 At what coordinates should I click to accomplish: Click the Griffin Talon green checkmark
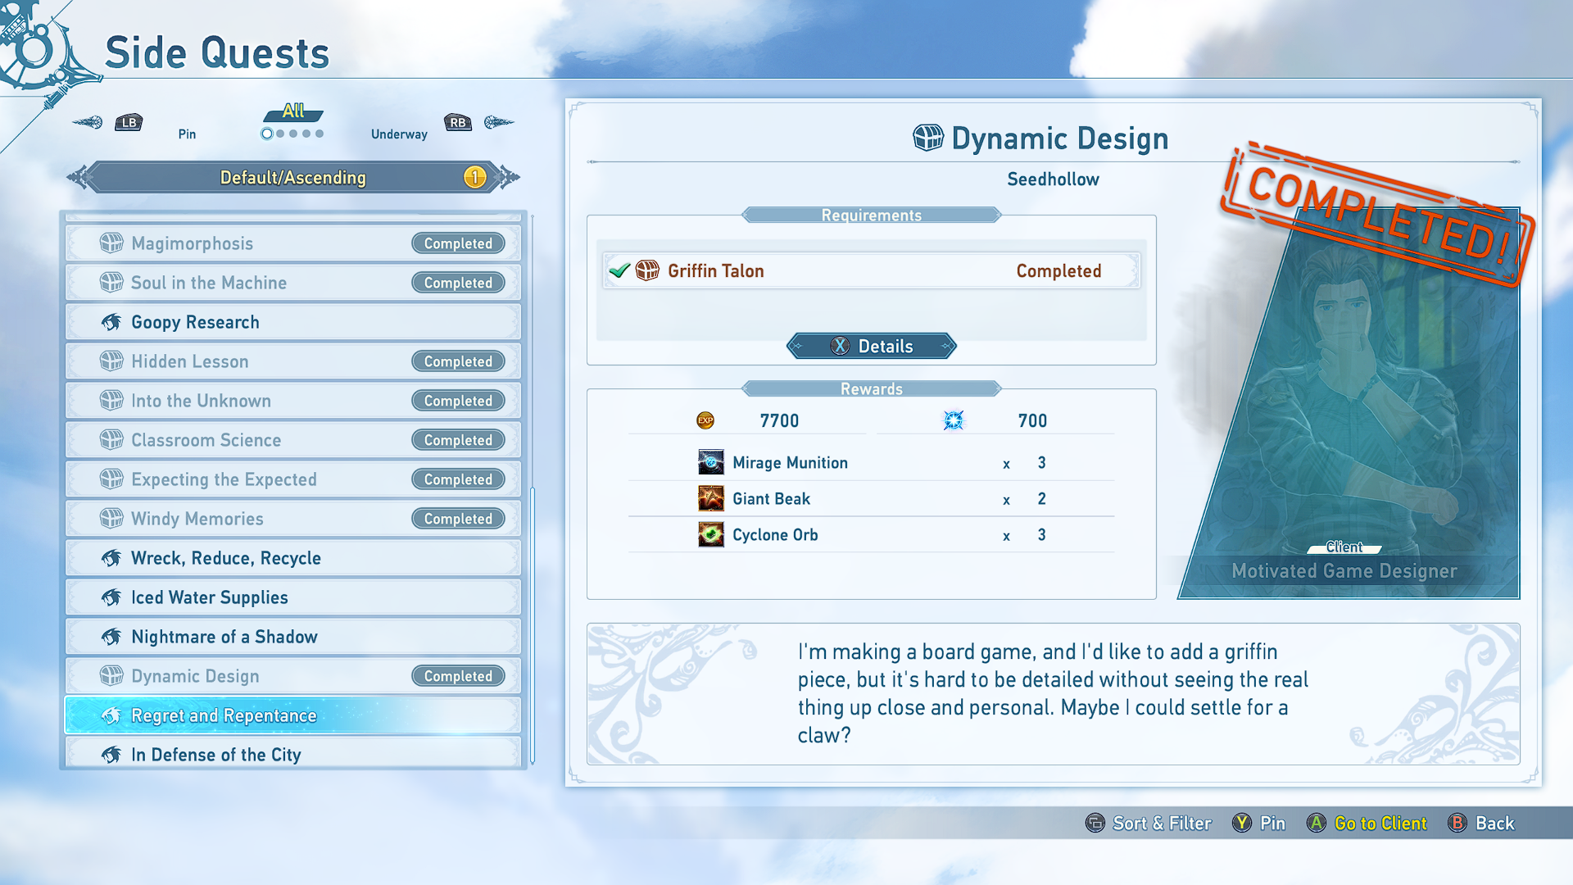click(x=619, y=270)
